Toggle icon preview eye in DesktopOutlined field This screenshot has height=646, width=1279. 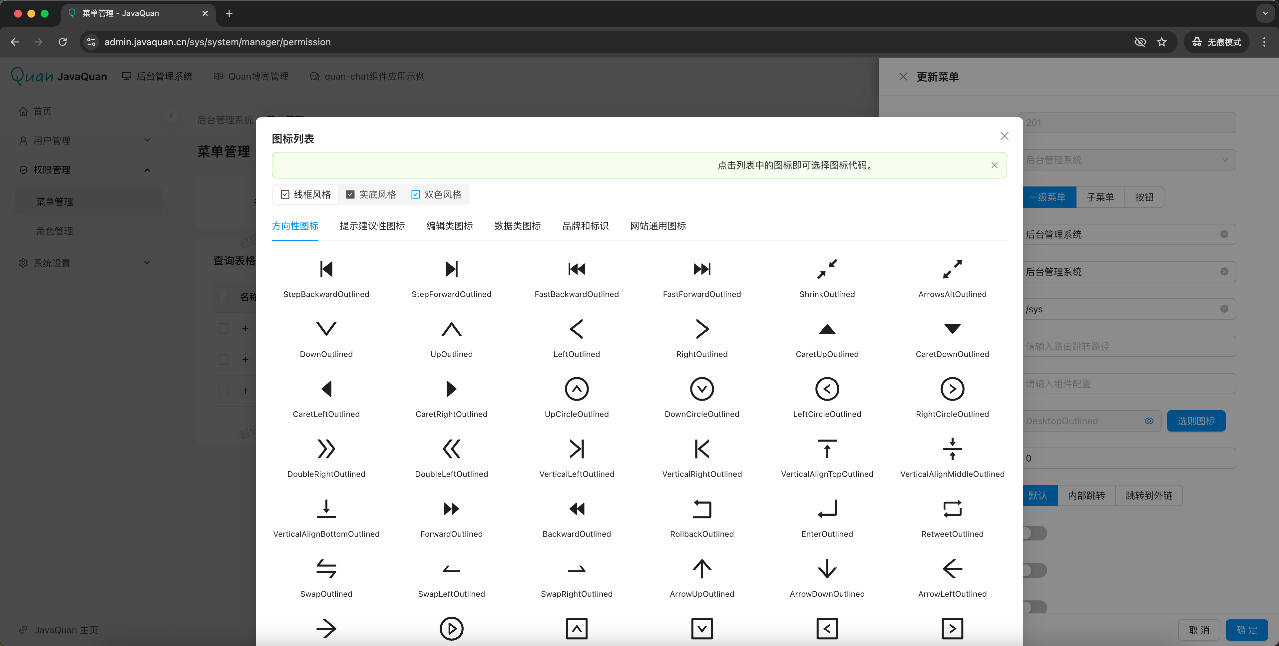[1149, 421]
